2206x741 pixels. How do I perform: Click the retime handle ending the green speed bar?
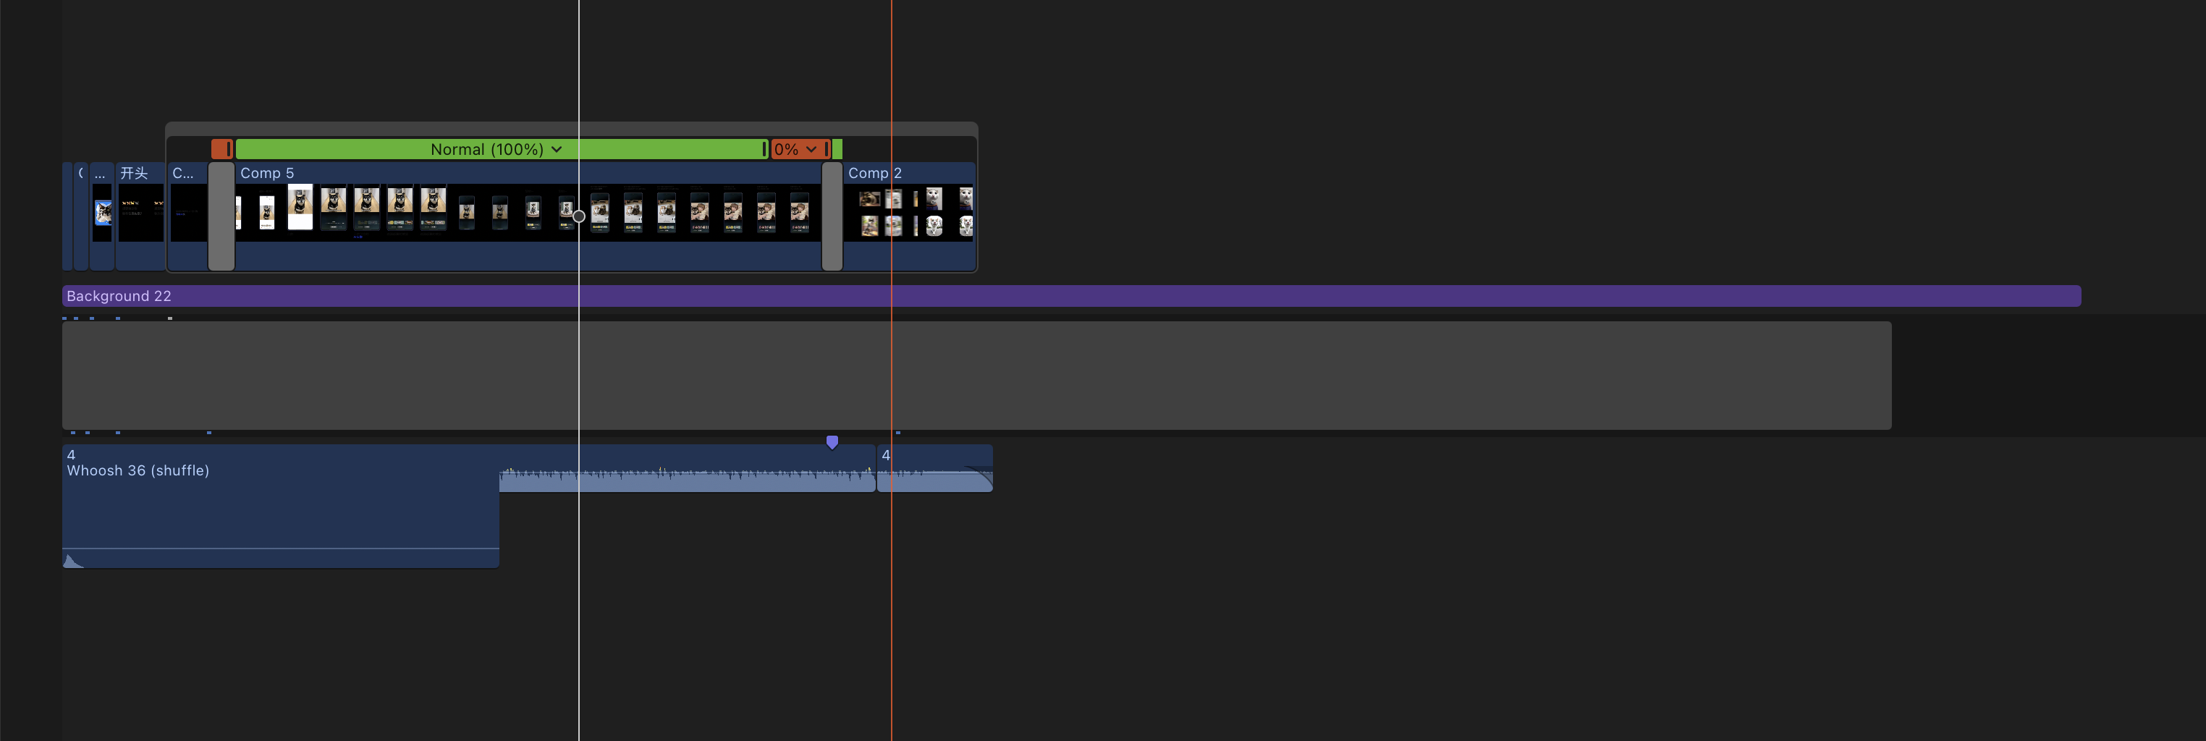(x=764, y=149)
